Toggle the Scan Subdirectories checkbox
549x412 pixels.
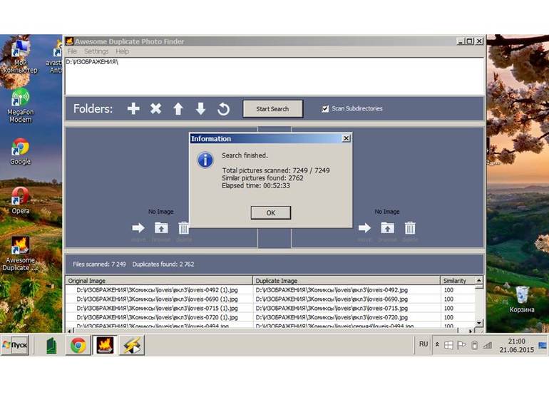coord(325,109)
